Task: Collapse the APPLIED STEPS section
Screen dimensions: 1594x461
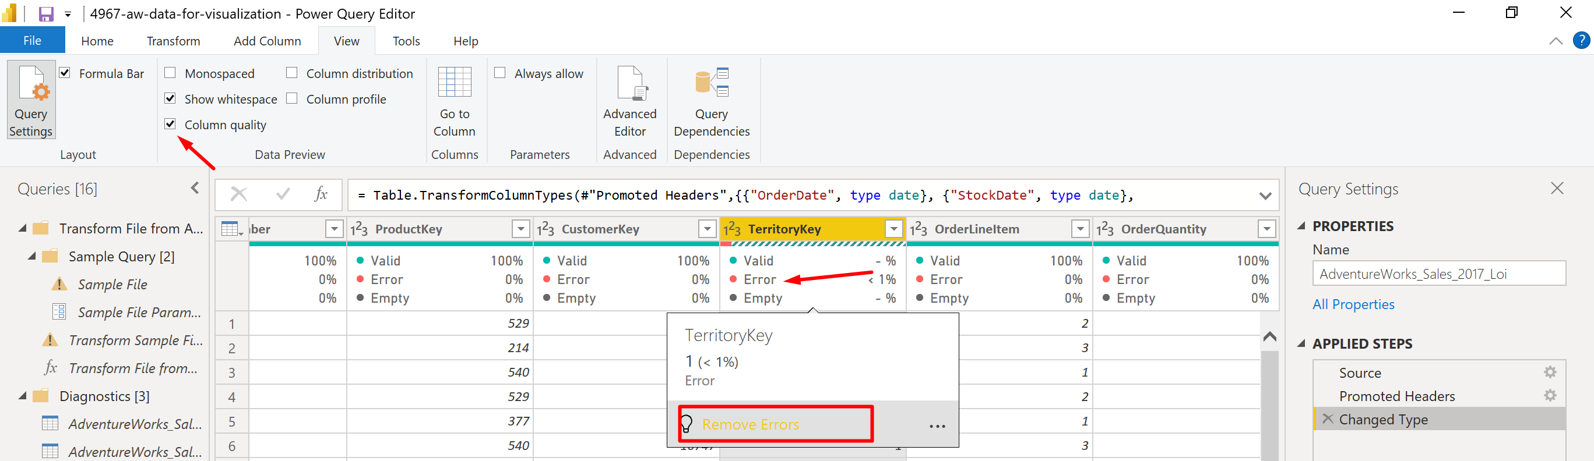Action: [1302, 343]
